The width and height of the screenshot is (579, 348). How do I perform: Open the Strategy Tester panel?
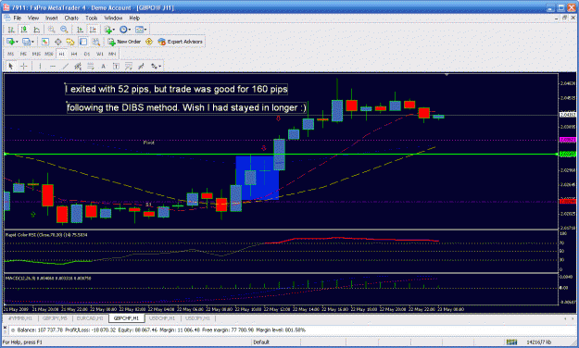pos(95,42)
